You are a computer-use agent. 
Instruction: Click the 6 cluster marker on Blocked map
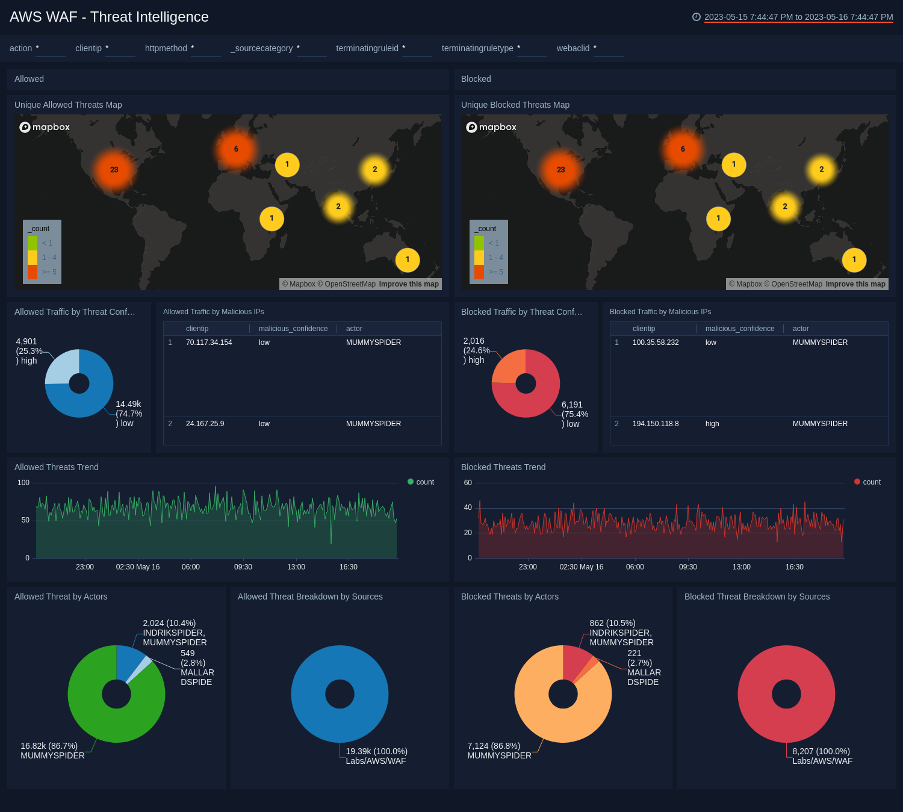(x=683, y=149)
